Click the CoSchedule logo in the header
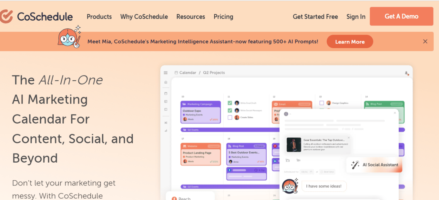Screen dimensions: 439x200 click(36, 16)
